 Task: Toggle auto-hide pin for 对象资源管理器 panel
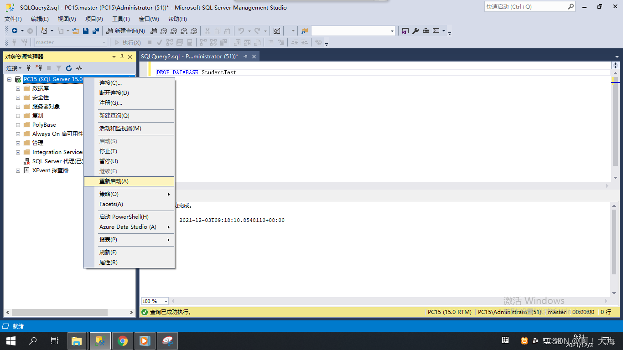[122, 57]
